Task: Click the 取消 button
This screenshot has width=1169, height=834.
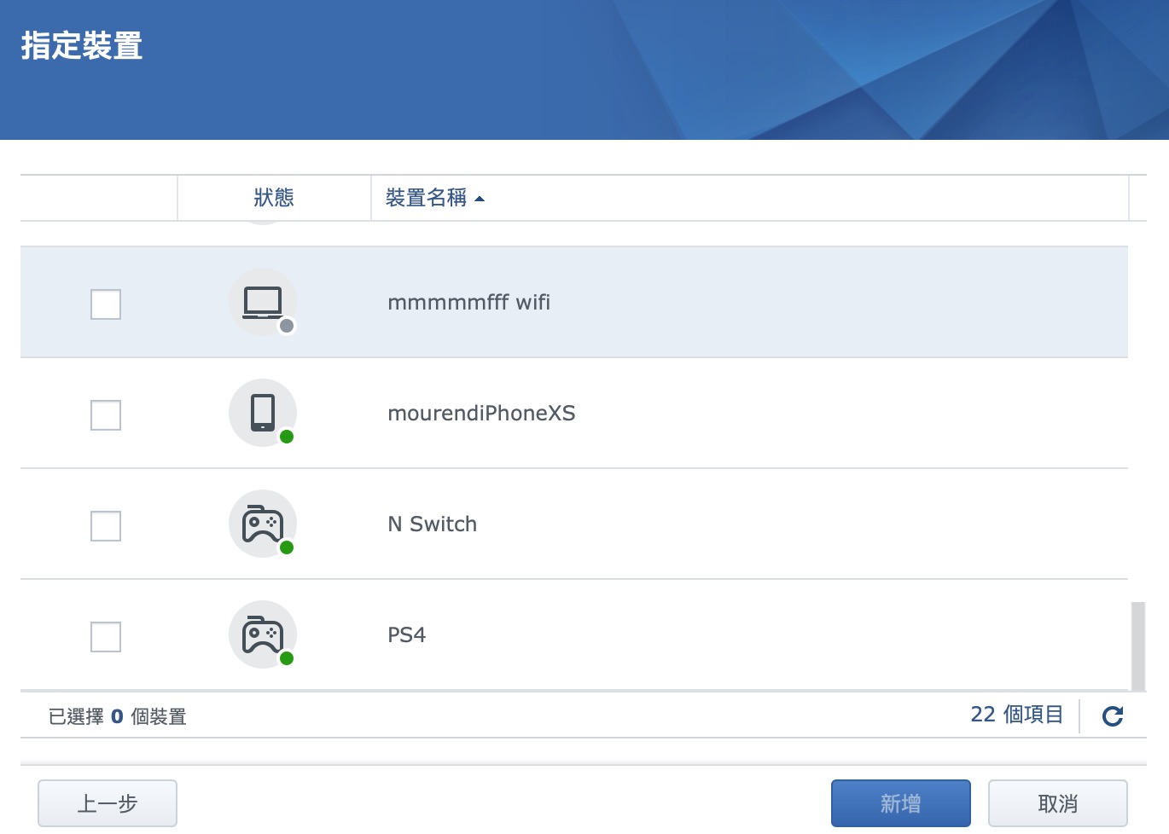Action: [x=1057, y=803]
